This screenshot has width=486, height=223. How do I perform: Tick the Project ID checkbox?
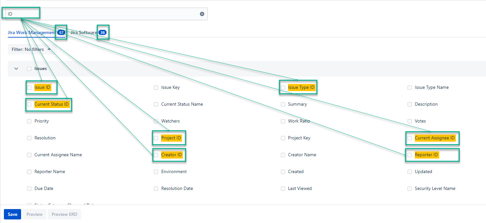tap(156, 138)
